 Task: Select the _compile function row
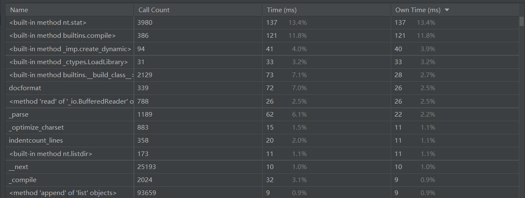coord(23,180)
